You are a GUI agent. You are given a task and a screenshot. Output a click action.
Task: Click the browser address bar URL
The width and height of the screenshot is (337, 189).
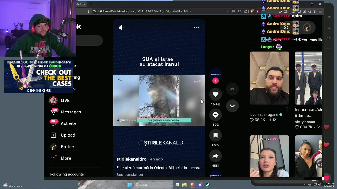pyautogui.click(x=145, y=11)
